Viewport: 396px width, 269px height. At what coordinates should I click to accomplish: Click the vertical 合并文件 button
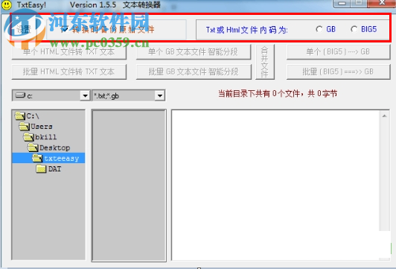(x=265, y=62)
